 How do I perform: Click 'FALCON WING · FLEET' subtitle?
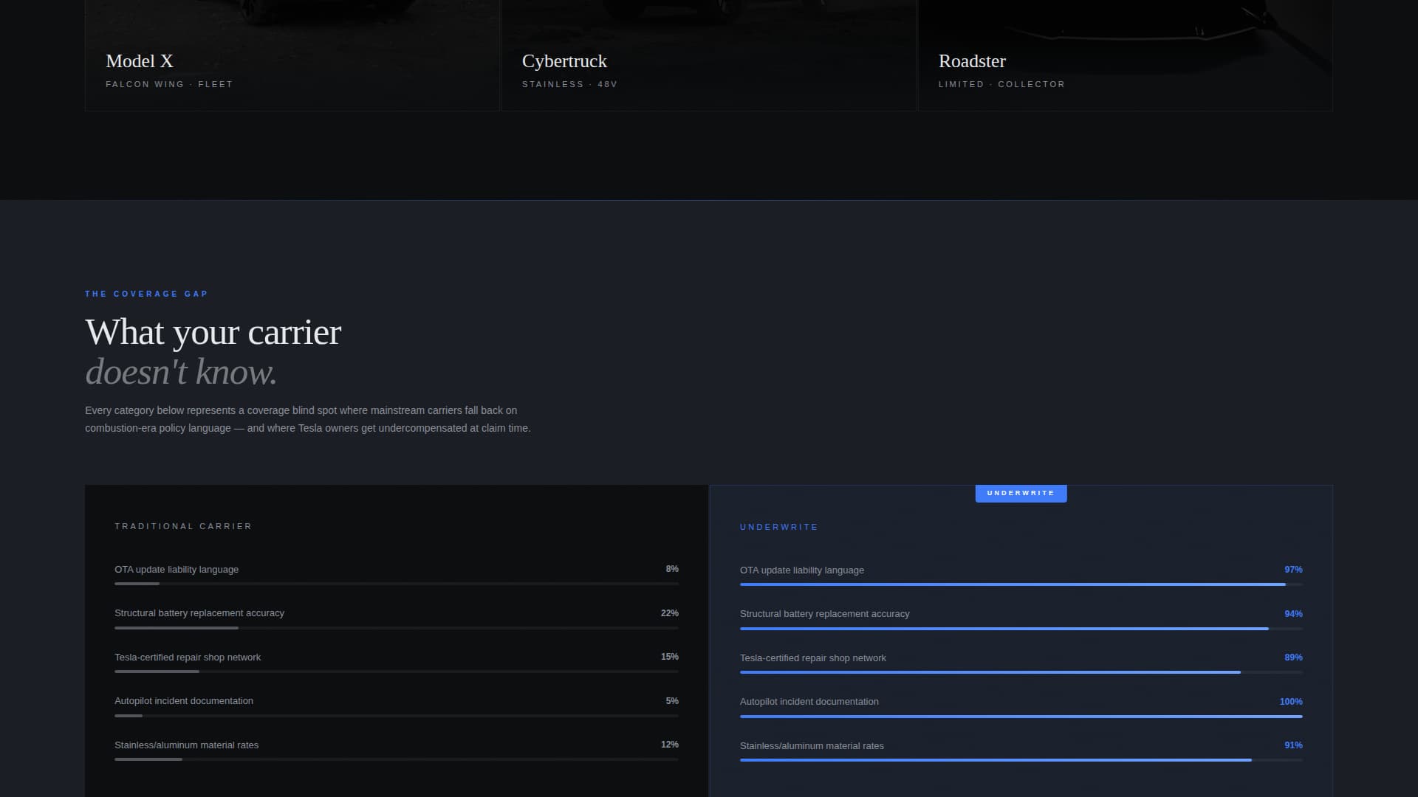[169, 84]
